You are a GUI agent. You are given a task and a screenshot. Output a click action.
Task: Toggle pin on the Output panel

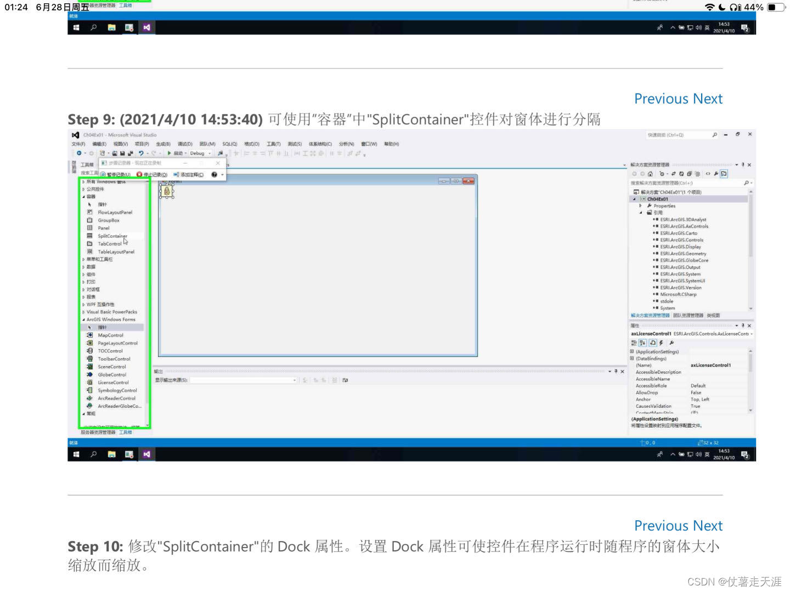616,371
